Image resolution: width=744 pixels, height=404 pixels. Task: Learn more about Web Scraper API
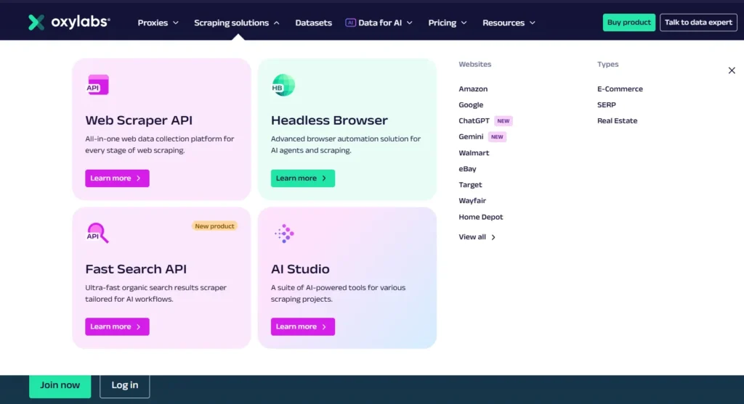click(117, 178)
